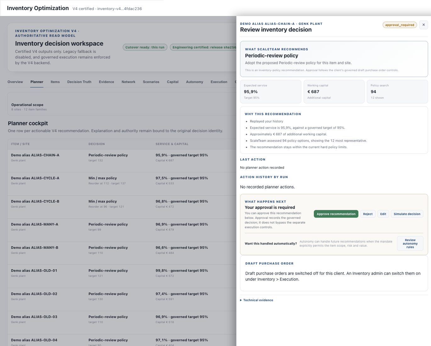Screen dimensions: 431x346
Task: Switch to the Overview tab
Action: click(x=15, y=82)
